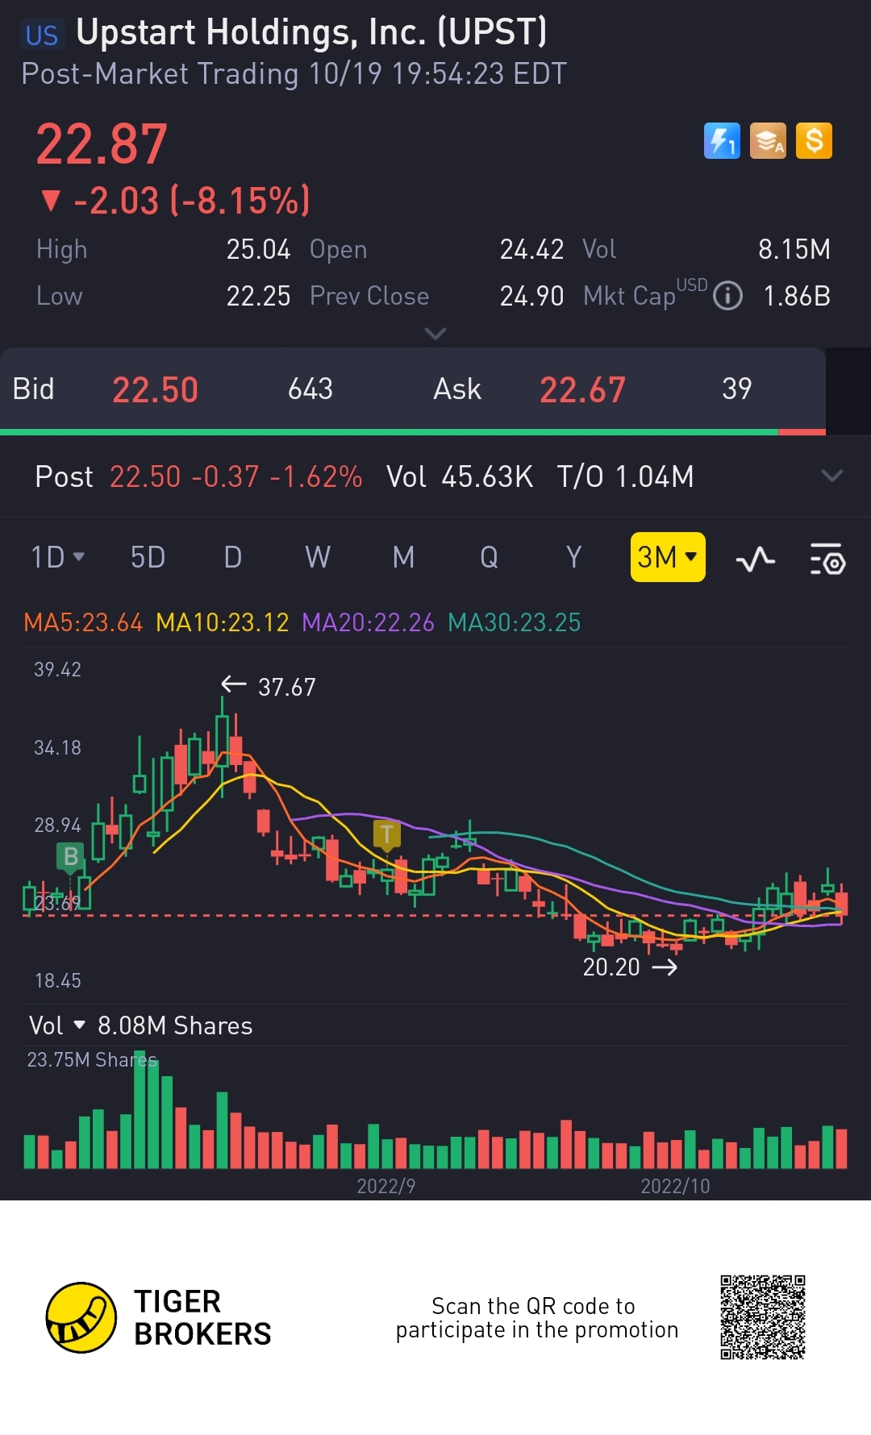Tap the scan QR promotion text
871x1435 pixels.
[x=536, y=1317]
